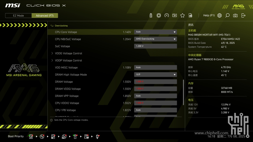Select the DRAM VPP Voltage label
This screenshot has width=253, height=142.
coord(67,96)
